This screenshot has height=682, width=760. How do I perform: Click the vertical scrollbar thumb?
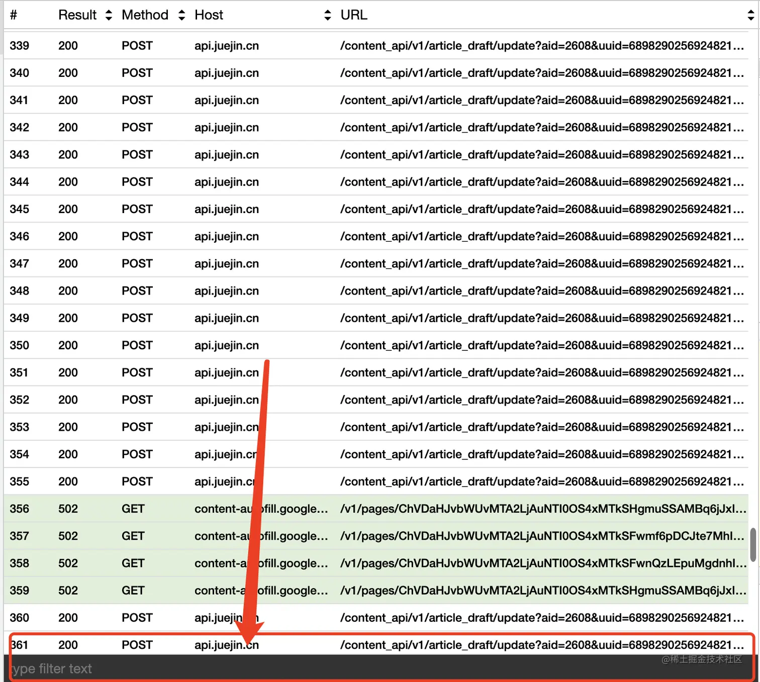click(x=752, y=545)
